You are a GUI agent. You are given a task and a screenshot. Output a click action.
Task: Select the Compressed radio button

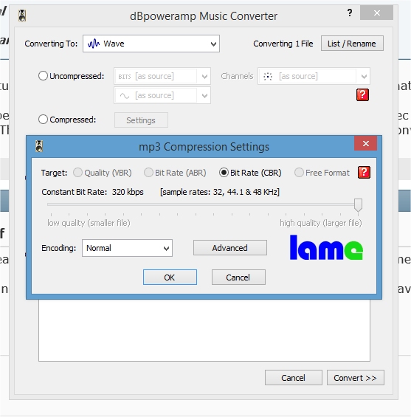point(43,120)
